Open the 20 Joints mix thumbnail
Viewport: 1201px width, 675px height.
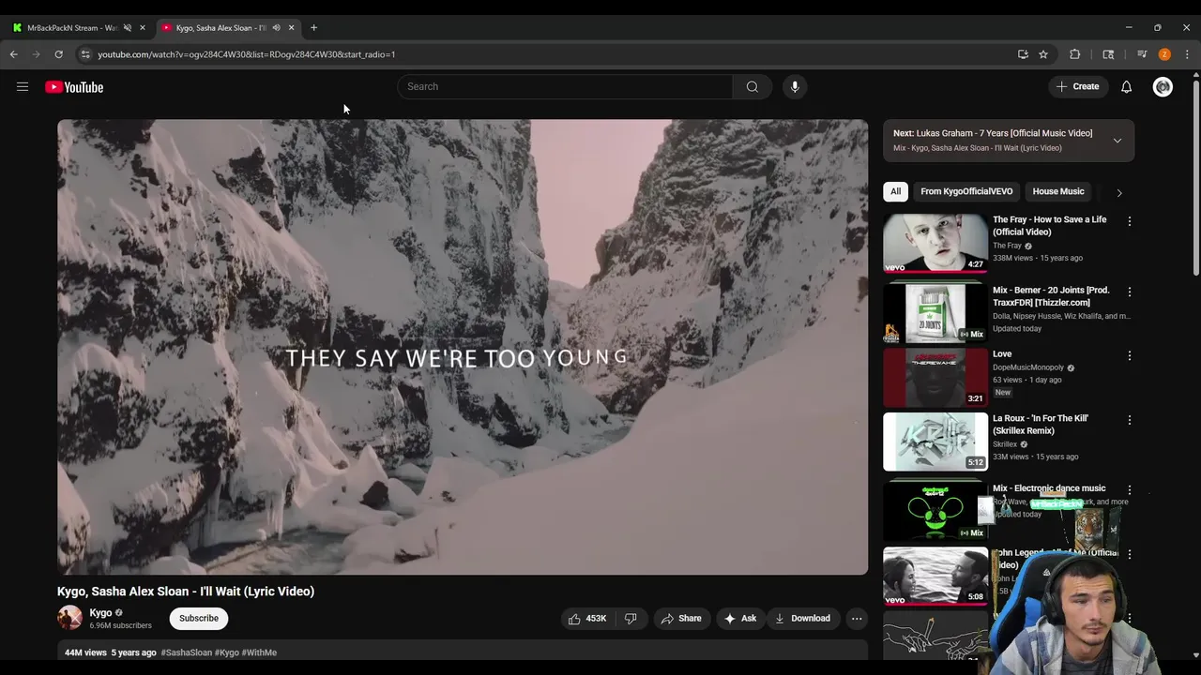[935, 314]
